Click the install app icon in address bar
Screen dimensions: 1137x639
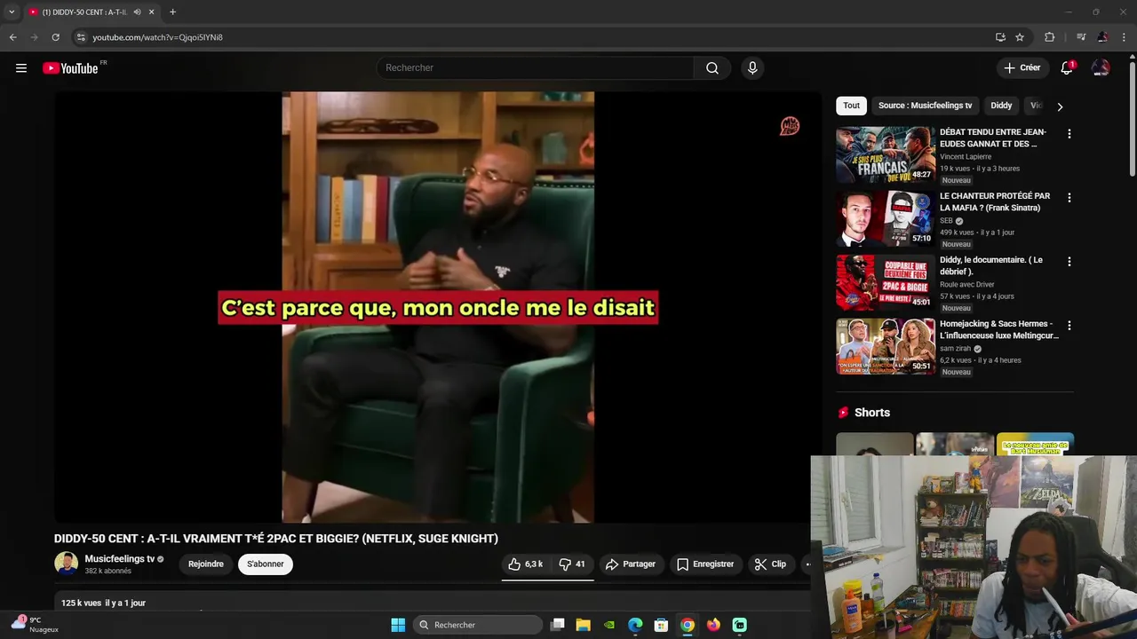tap(1000, 37)
